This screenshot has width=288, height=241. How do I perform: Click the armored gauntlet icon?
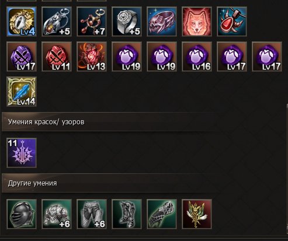(x=162, y=214)
